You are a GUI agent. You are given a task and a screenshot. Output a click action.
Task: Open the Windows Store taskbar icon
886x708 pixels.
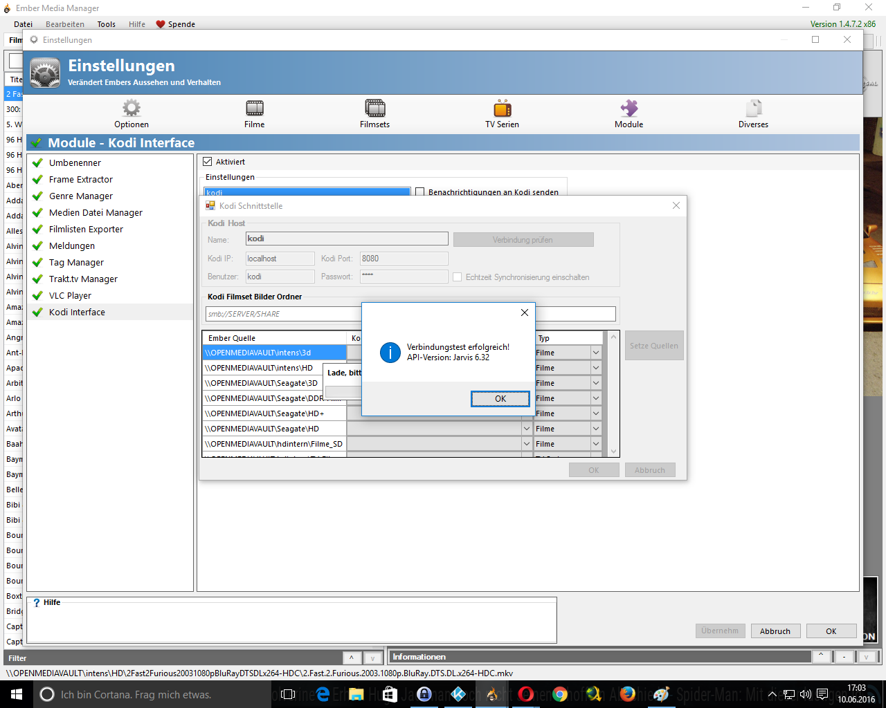390,694
